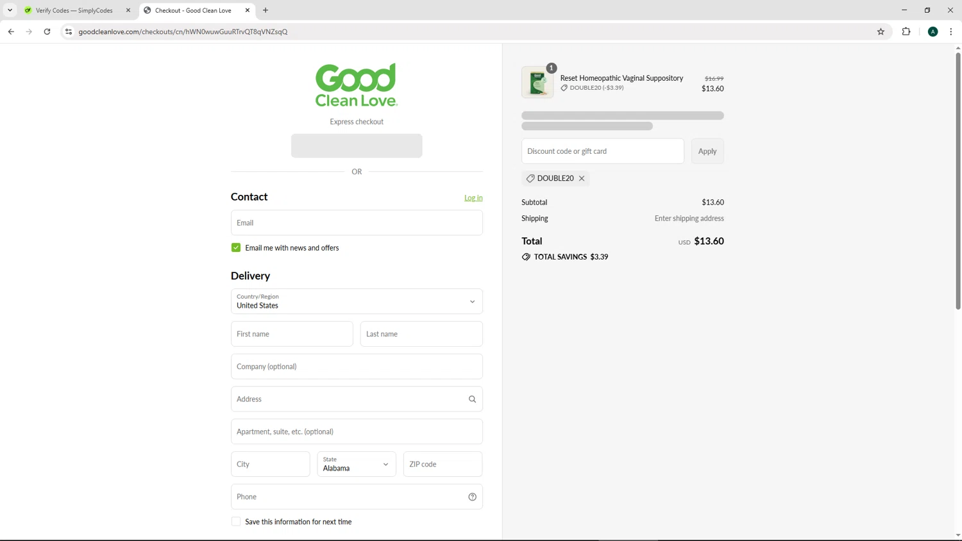
Task: Click the DOUBLE20 (-$3.39) line under product
Action: [x=596, y=88]
